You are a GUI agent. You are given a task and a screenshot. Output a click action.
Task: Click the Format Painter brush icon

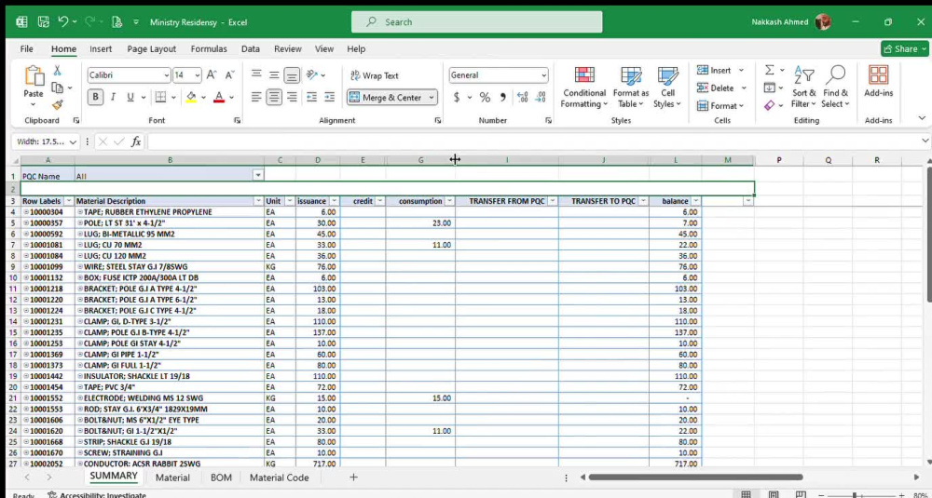pos(57,105)
